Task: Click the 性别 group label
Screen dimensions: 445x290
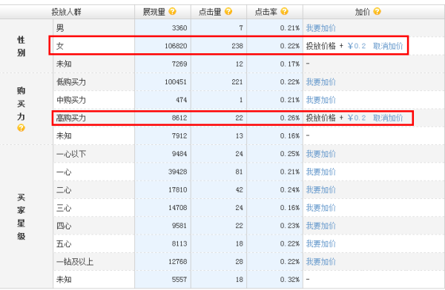Action: pos(21,46)
